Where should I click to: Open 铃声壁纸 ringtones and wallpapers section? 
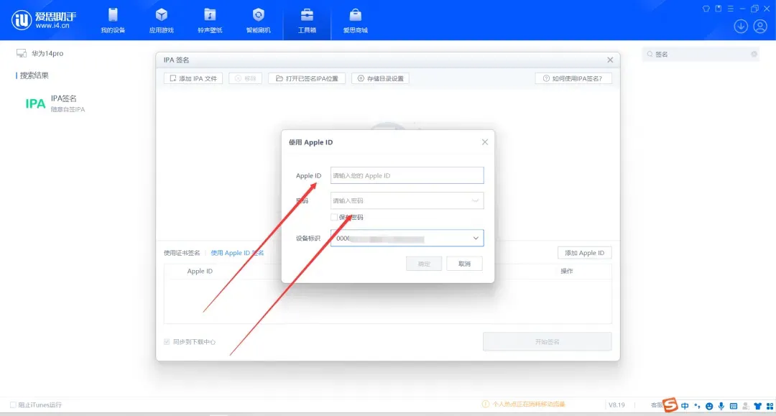210,20
